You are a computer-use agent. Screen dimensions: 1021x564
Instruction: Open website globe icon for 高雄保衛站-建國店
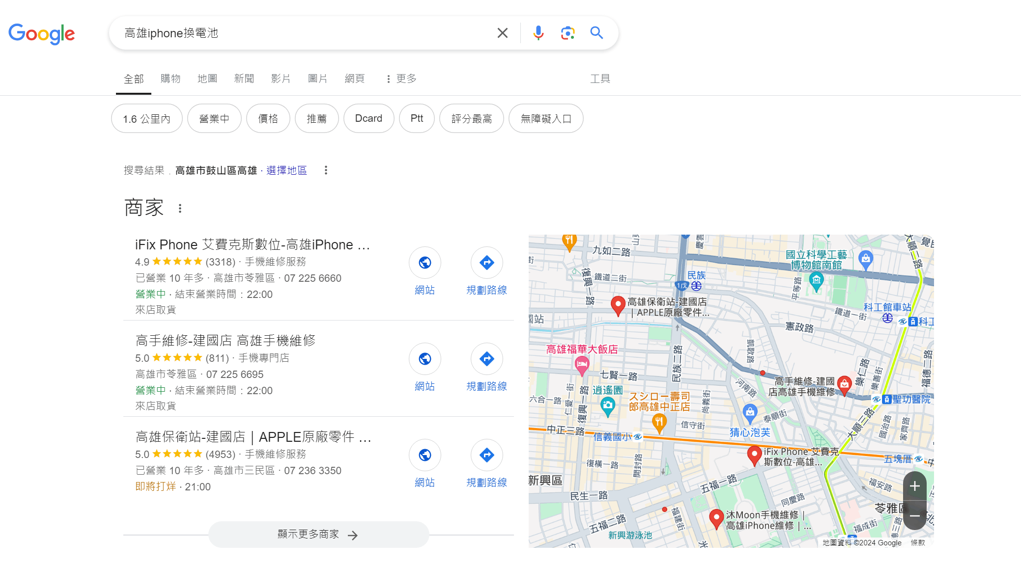click(x=425, y=455)
